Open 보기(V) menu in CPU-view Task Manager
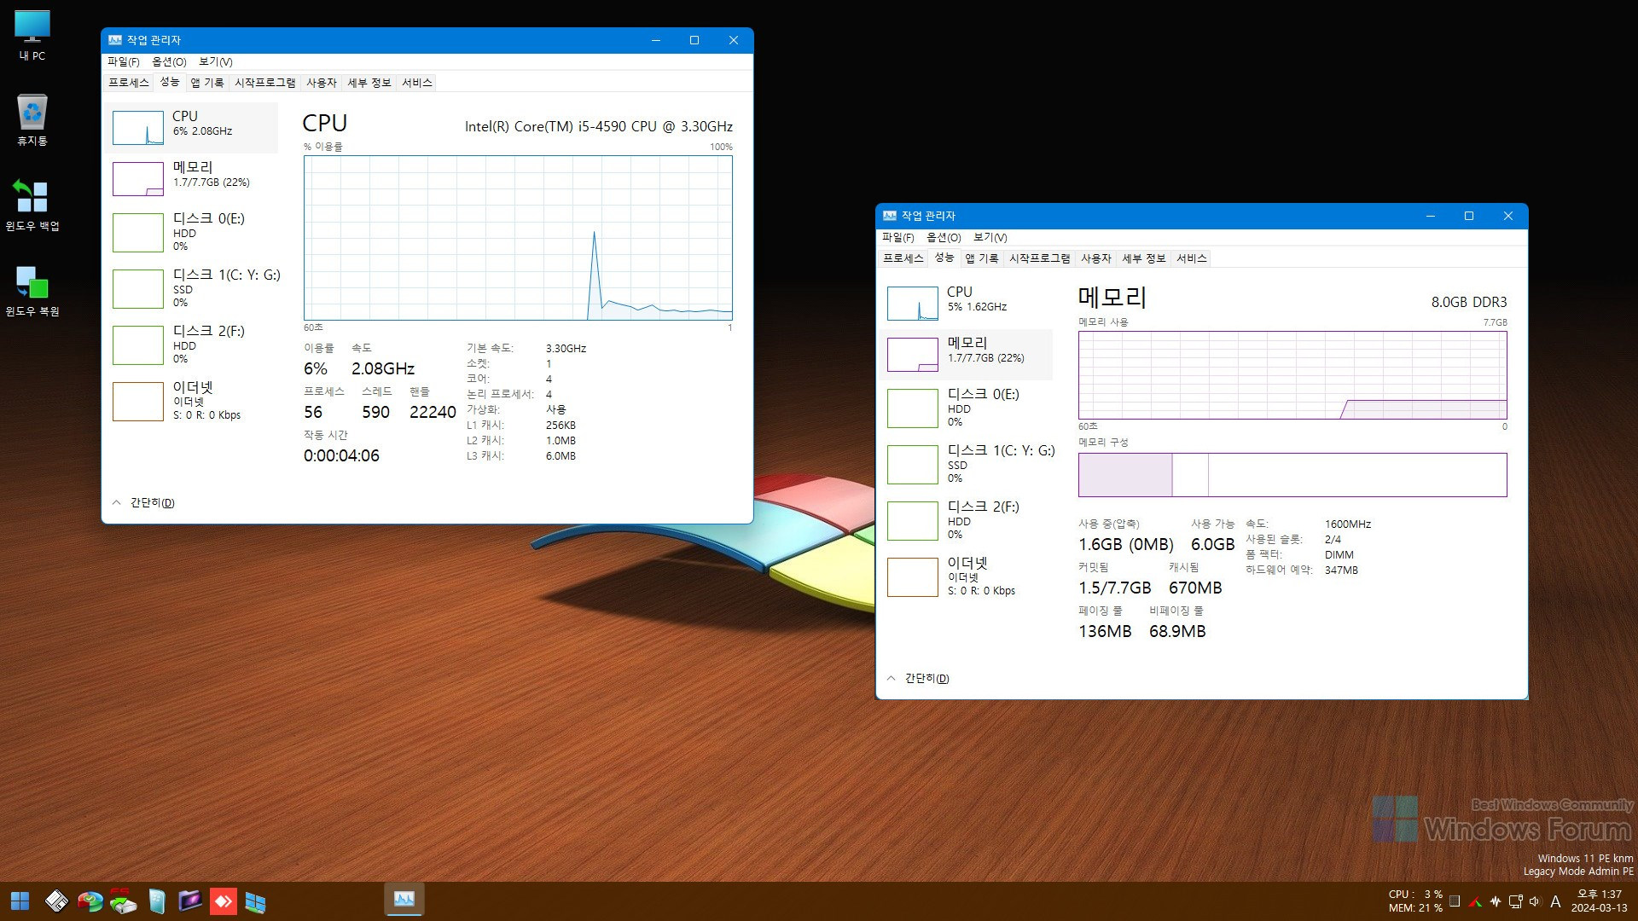Image resolution: width=1638 pixels, height=921 pixels. 215,61
